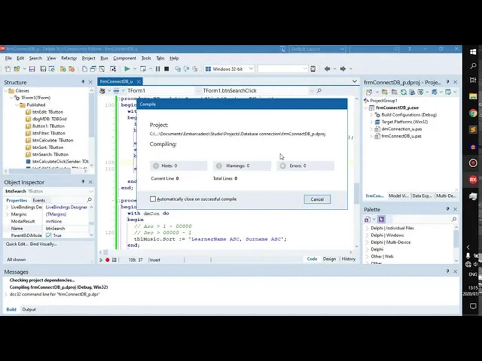Viewport: 482px width, 361px height.
Task: Cancel the Compile dialog
Action: (x=317, y=199)
